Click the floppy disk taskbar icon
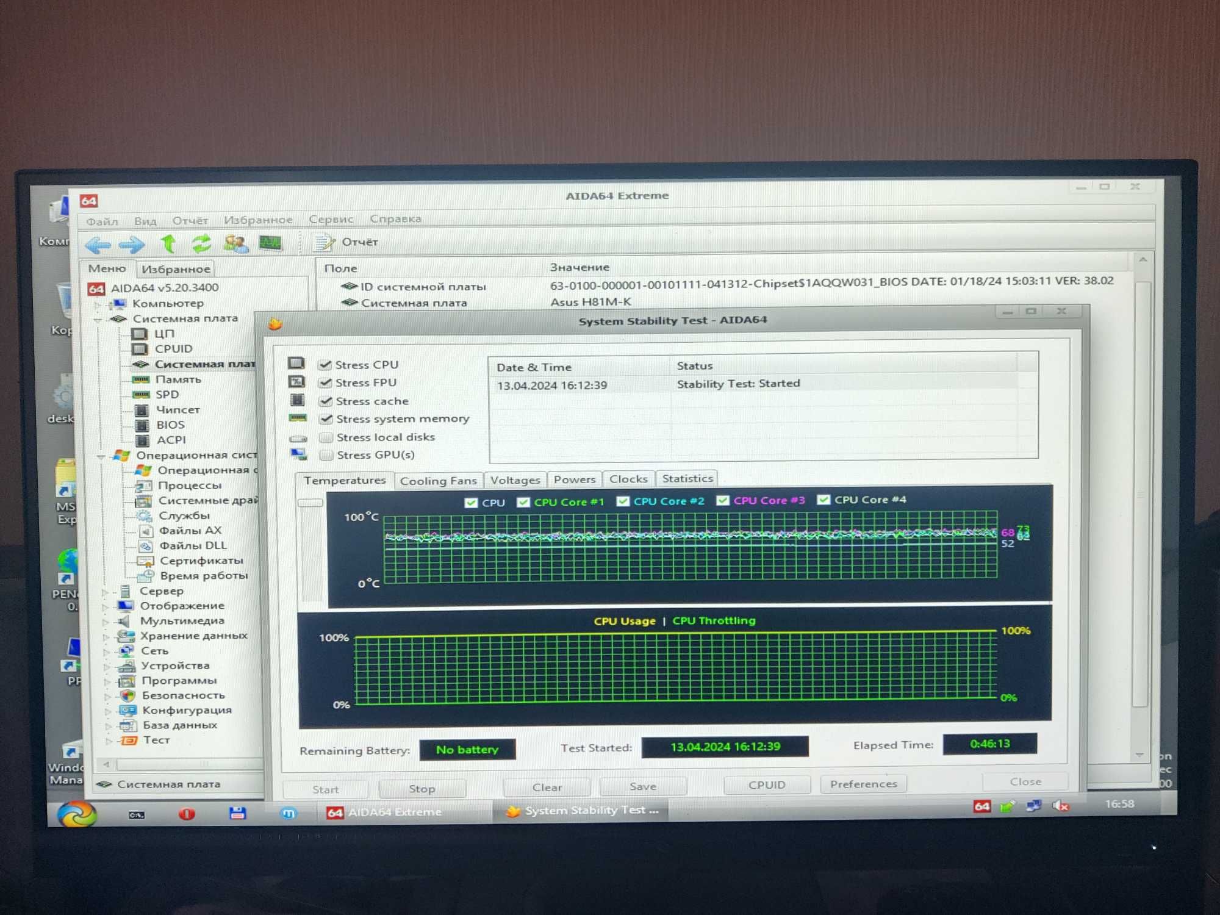Screen dimensions: 1220x915 pos(237,813)
